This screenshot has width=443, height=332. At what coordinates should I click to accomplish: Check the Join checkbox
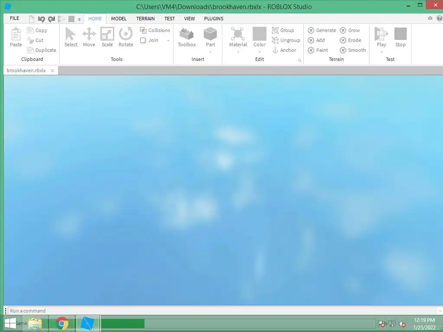point(143,40)
